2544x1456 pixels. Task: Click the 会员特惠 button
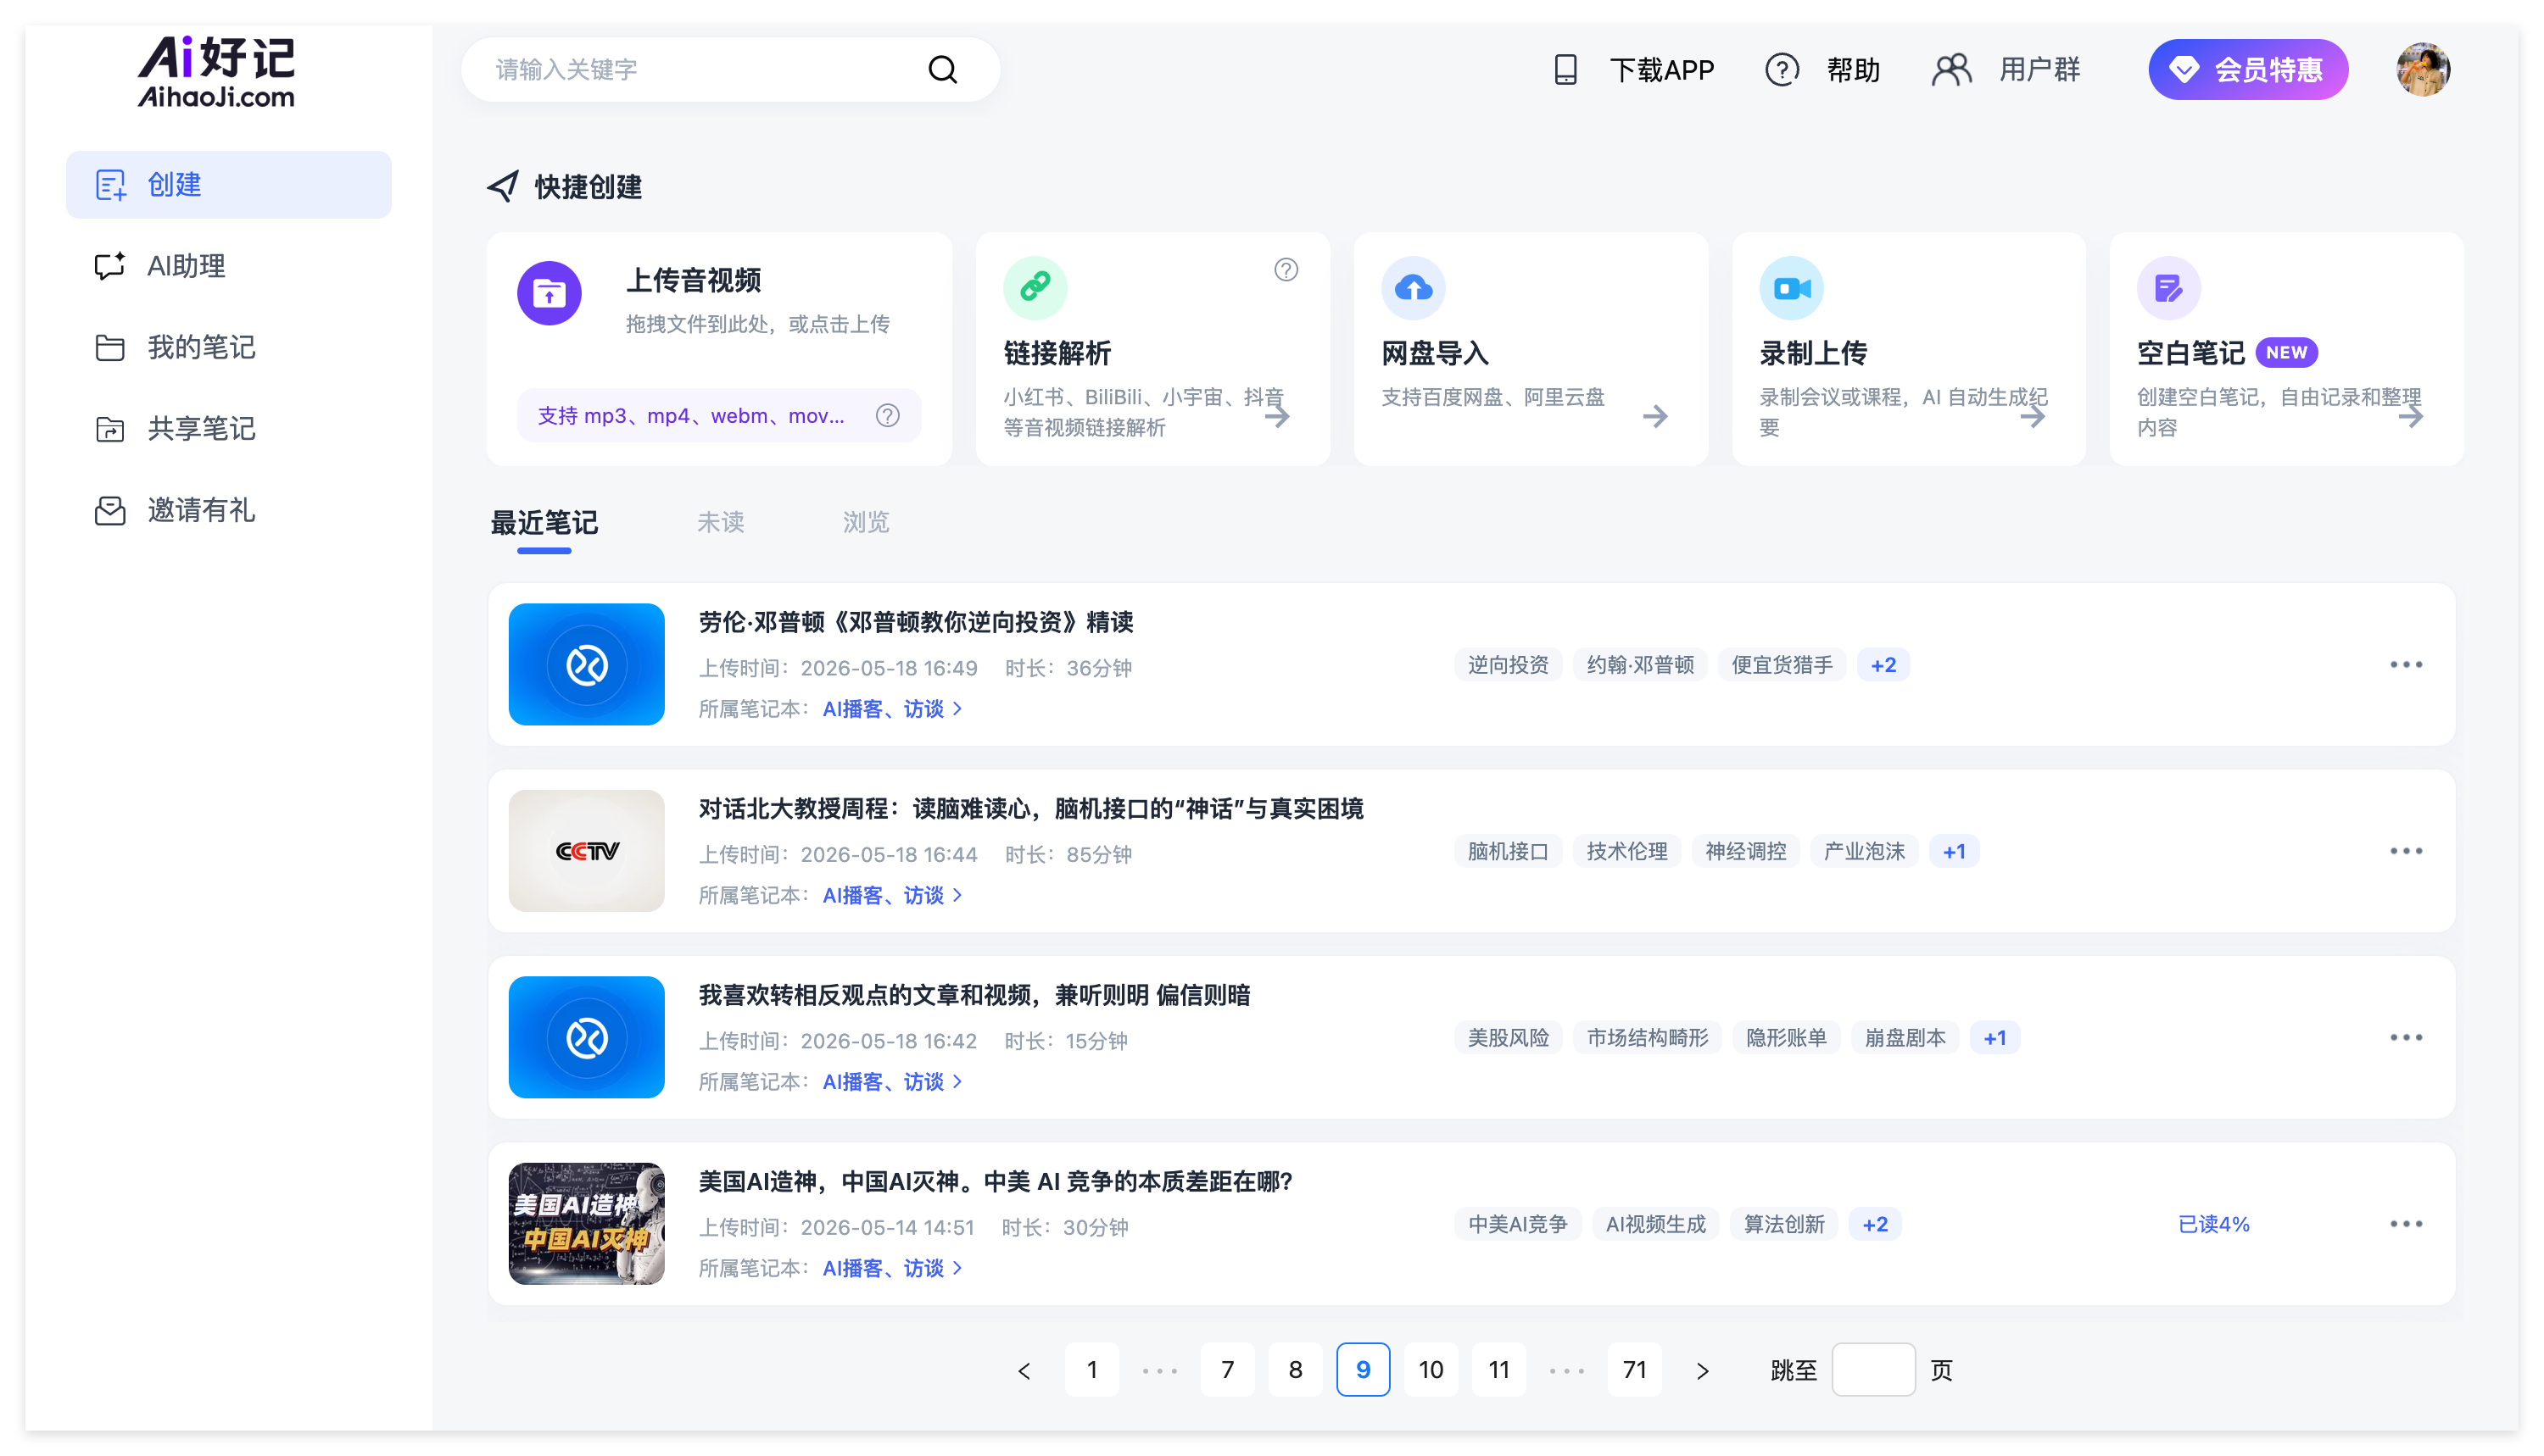coord(2247,69)
